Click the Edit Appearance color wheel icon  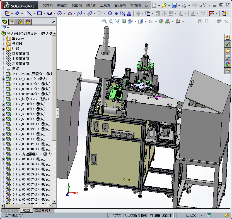coord(161,21)
